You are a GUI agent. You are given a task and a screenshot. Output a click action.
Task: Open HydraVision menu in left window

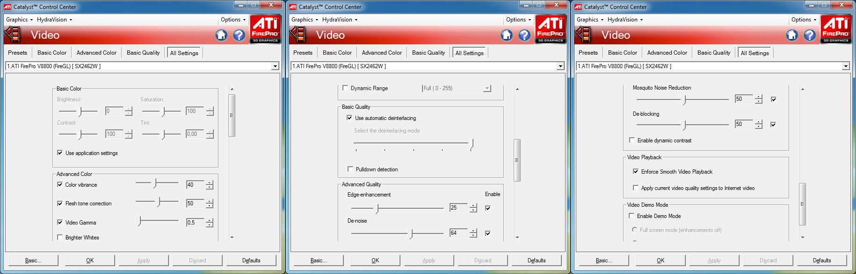click(54, 20)
